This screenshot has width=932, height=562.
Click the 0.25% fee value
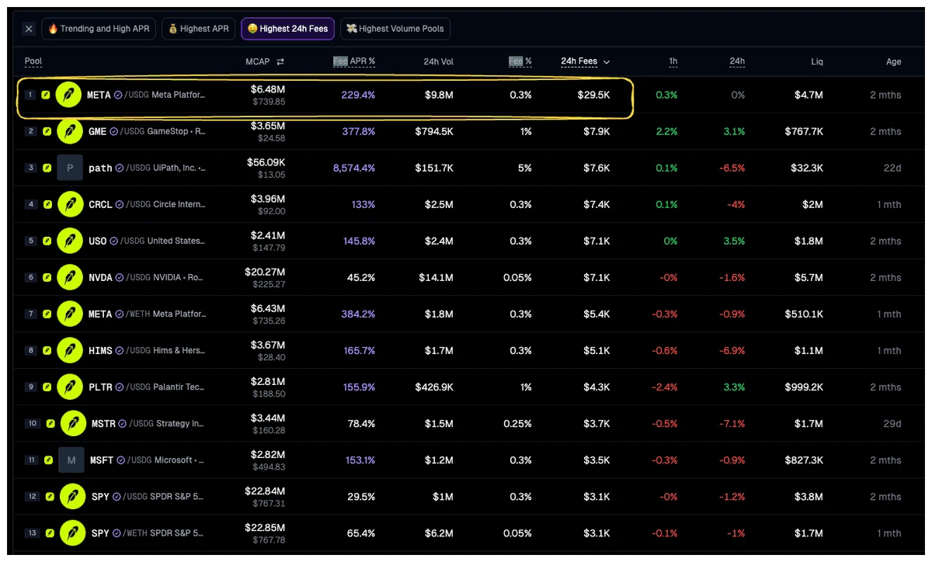click(x=517, y=423)
